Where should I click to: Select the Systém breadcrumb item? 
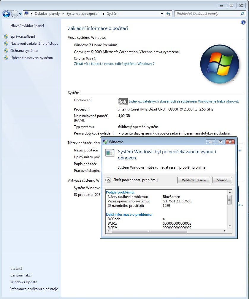pyautogui.click(x=113, y=14)
